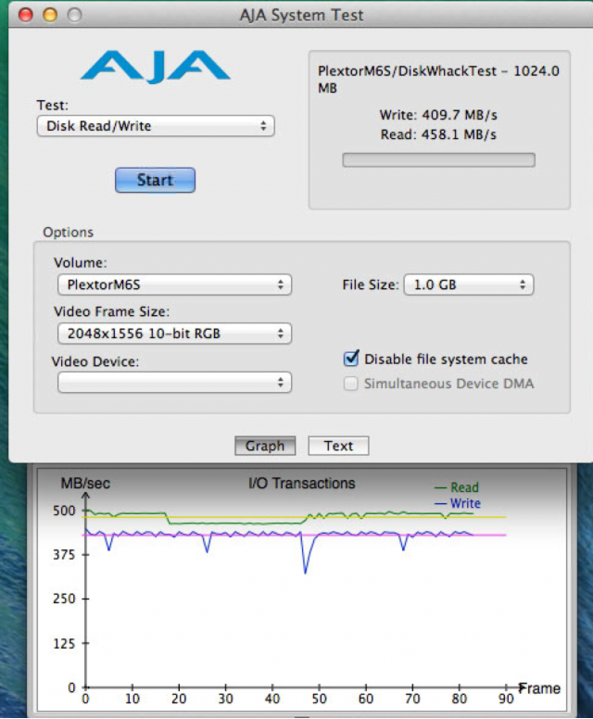Click the 90 frame mark on X axis
Image resolution: width=593 pixels, height=719 pixels.
pos(506,699)
